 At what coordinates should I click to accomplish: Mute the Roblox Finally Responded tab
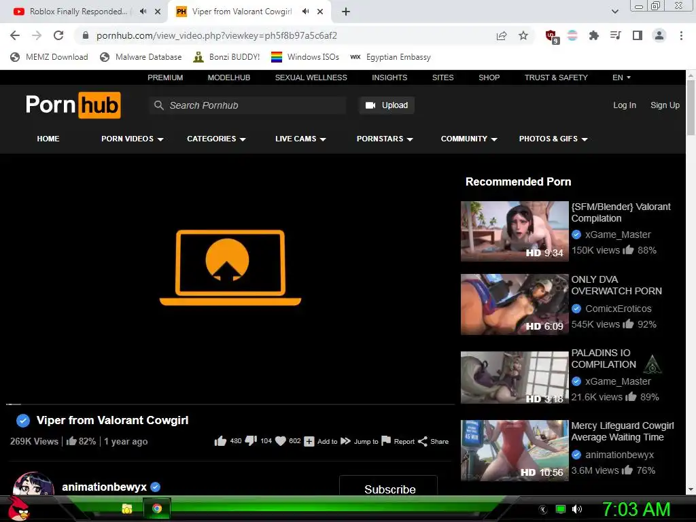143,12
